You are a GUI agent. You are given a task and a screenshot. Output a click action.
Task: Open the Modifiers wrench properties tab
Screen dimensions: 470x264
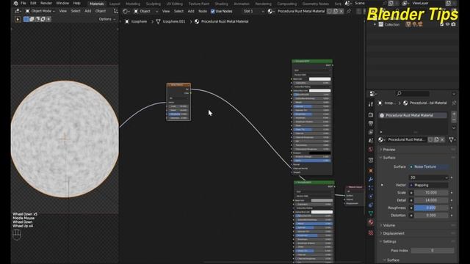(x=371, y=179)
